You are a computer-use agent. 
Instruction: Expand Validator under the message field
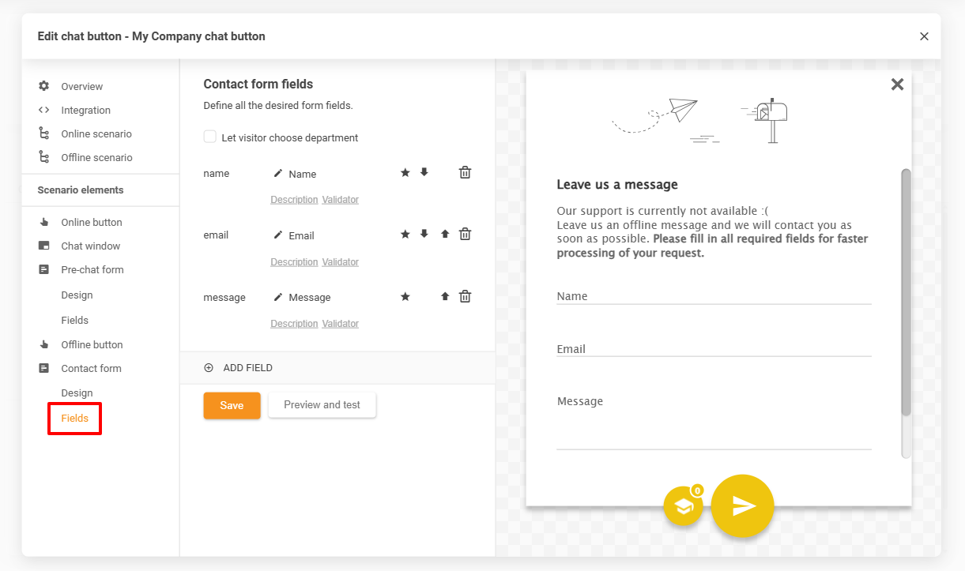(x=340, y=324)
